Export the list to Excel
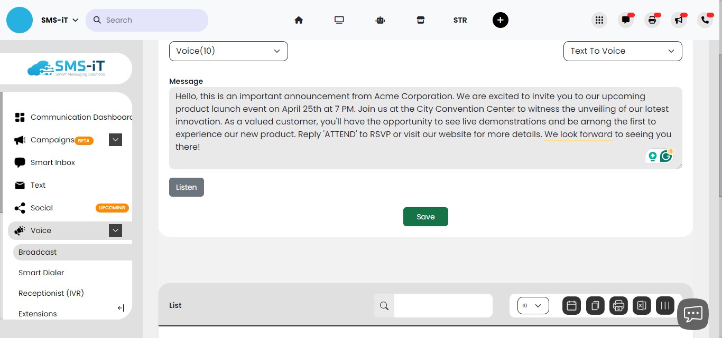The width and height of the screenshot is (722, 338). 642,305
